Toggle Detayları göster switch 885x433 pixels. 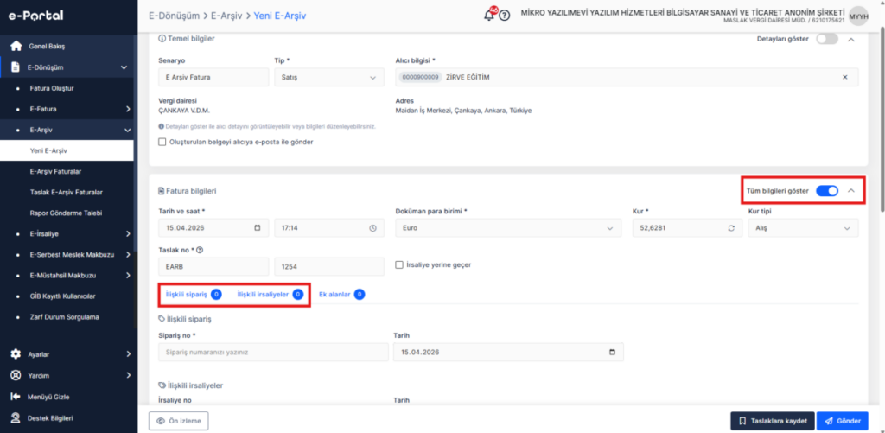[x=827, y=39]
